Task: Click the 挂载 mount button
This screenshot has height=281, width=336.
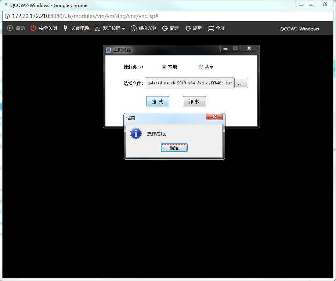Action: tap(158, 101)
